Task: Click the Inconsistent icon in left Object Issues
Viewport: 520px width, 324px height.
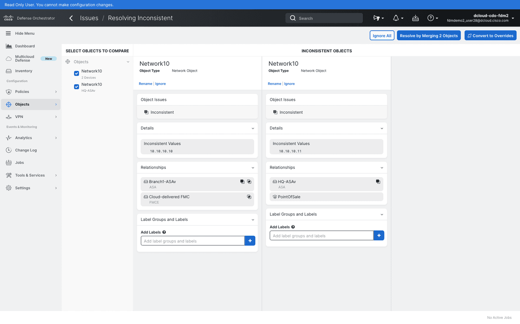Action: point(146,112)
